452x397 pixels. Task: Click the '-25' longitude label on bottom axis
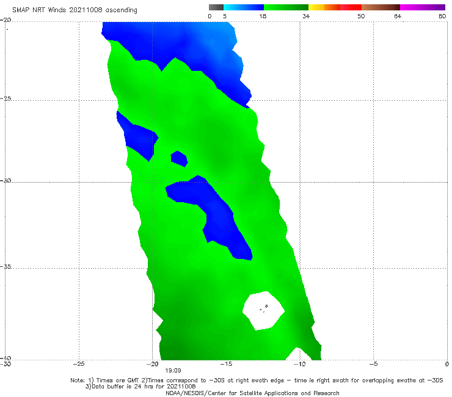point(79,364)
